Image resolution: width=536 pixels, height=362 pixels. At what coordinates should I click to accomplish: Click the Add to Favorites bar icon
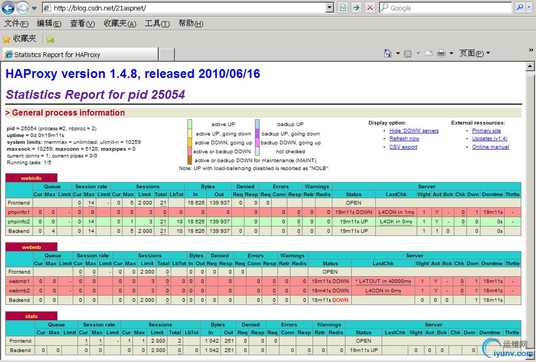click(50, 39)
